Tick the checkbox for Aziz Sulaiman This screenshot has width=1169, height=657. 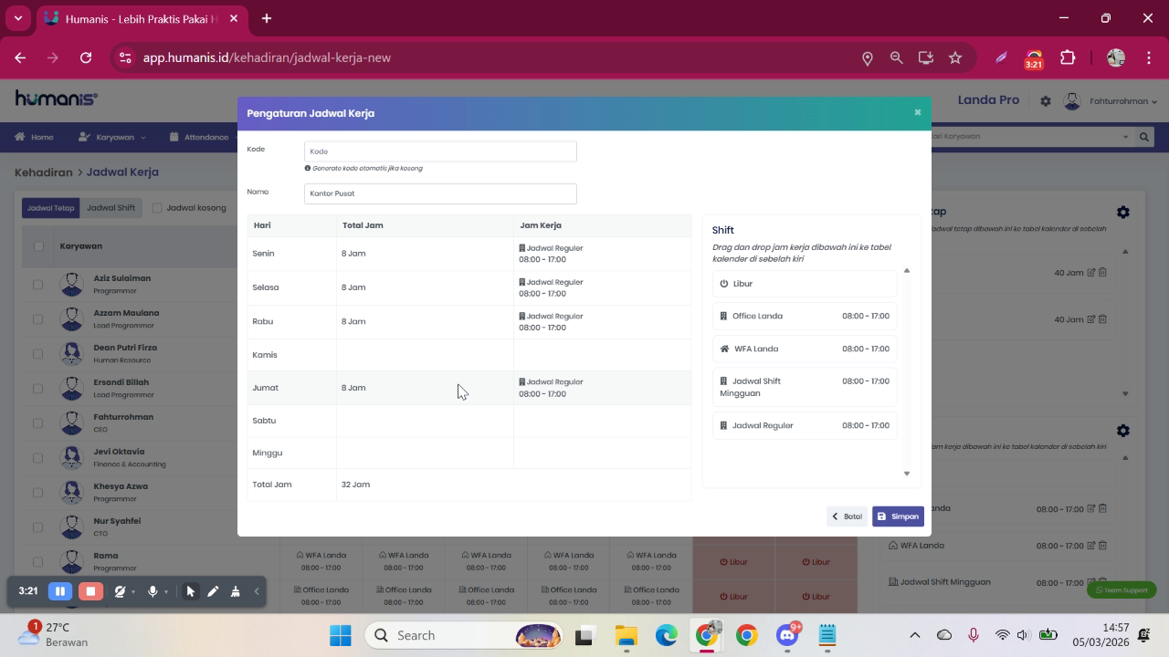pos(38,285)
